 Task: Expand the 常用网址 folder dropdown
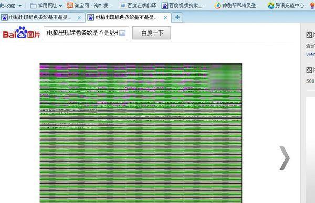point(60,6)
